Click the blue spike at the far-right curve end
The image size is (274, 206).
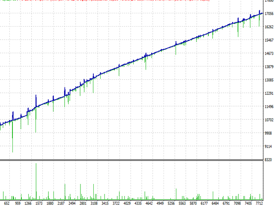point(259,12)
